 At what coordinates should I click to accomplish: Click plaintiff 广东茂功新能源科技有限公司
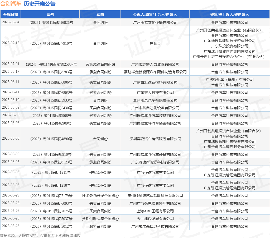tap(155, 162)
